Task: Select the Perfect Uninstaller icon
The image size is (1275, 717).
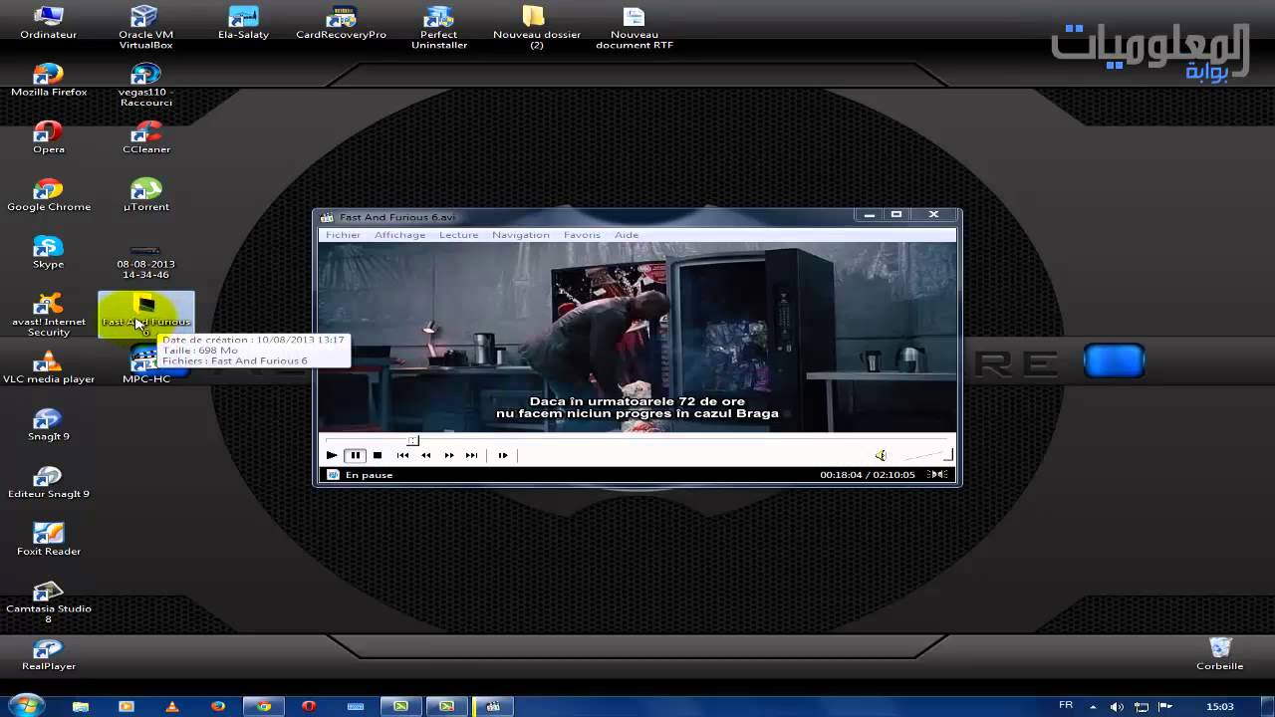Action: [438, 28]
